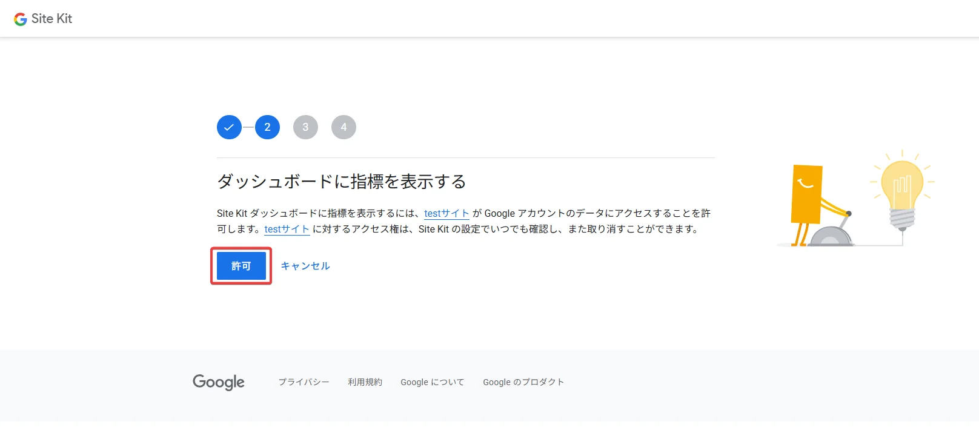Click the Site Kit title text in the header

(x=51, y=19)
